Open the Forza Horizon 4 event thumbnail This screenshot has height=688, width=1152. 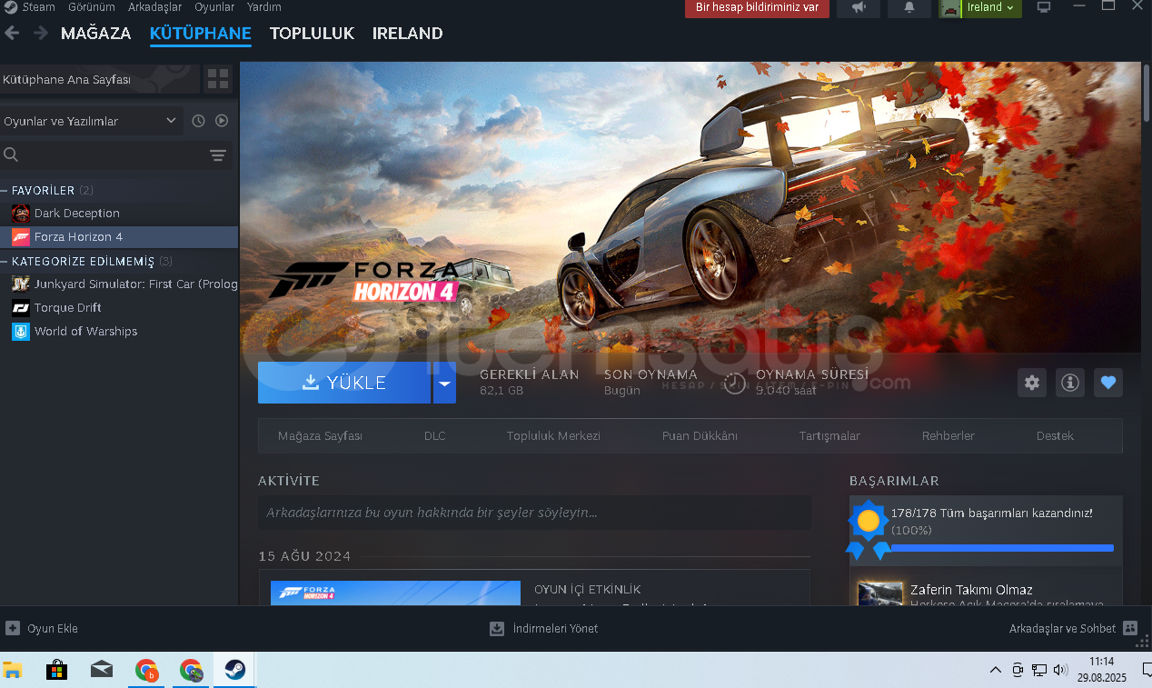(395, 593)
